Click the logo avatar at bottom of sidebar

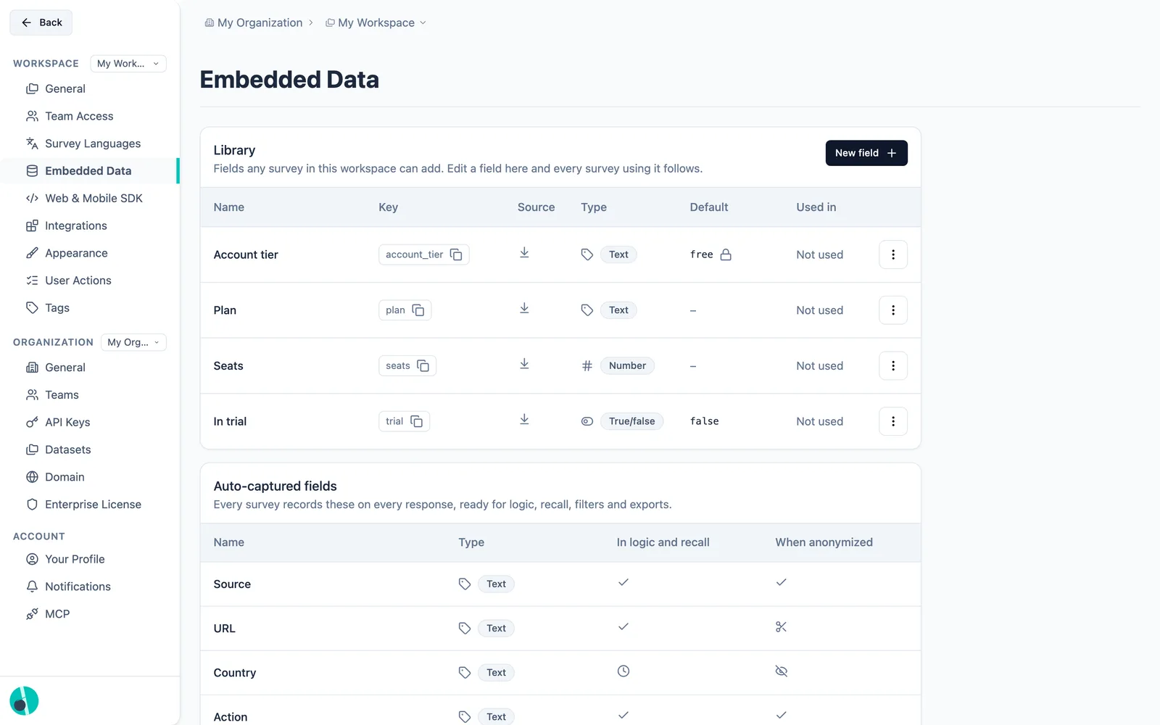(24, 701)
